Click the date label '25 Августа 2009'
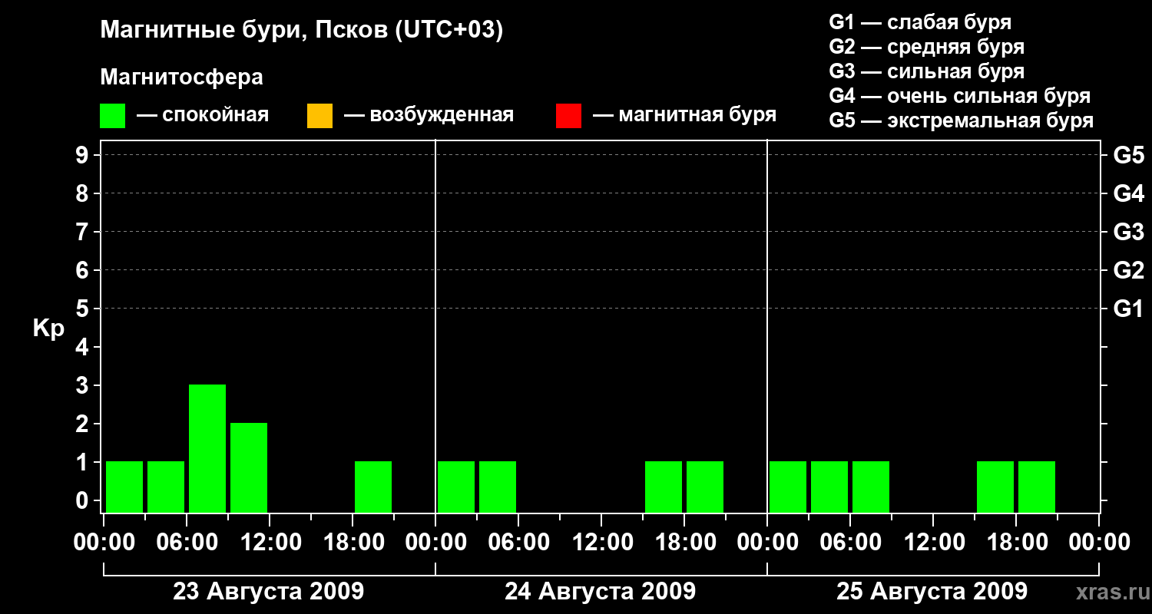The width and height of the screenshot is (1152, 614). pos(932,592)
